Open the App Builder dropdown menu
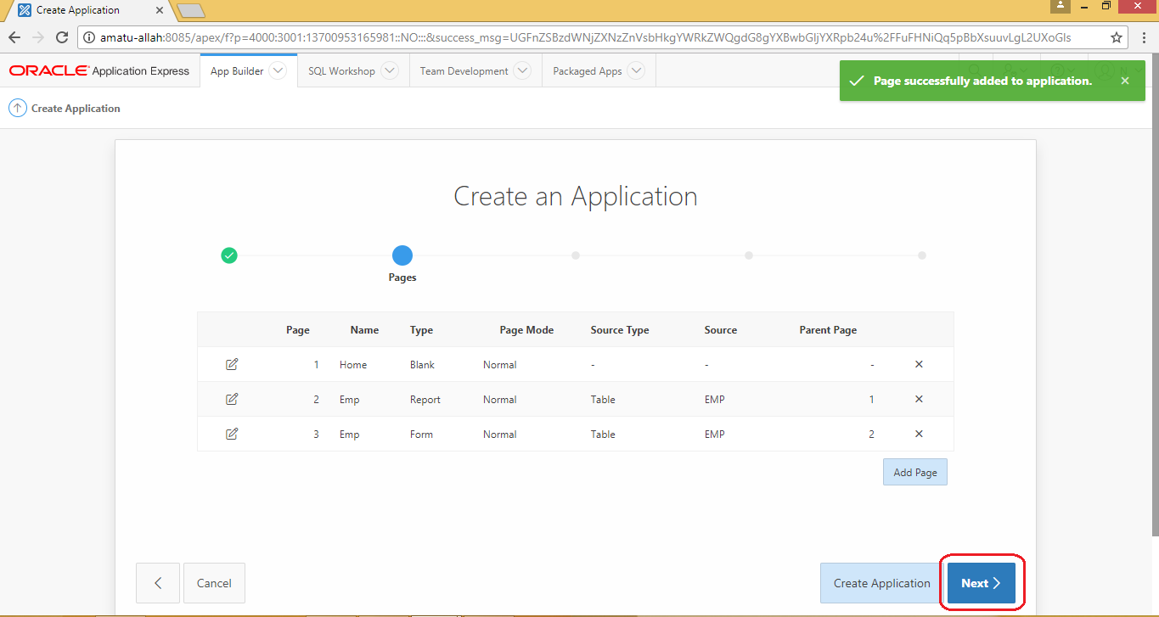This screenshot has height=617, width=1159. coord(278,70)
